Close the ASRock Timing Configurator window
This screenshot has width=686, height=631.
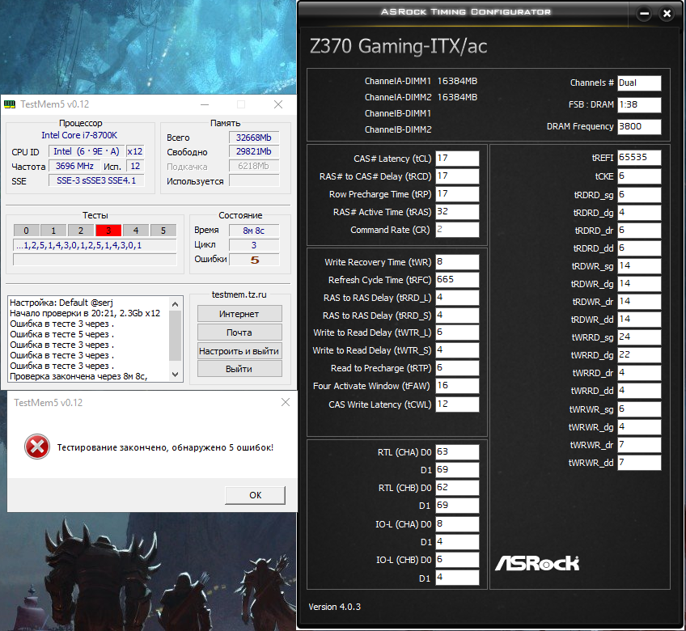[667, 14]
